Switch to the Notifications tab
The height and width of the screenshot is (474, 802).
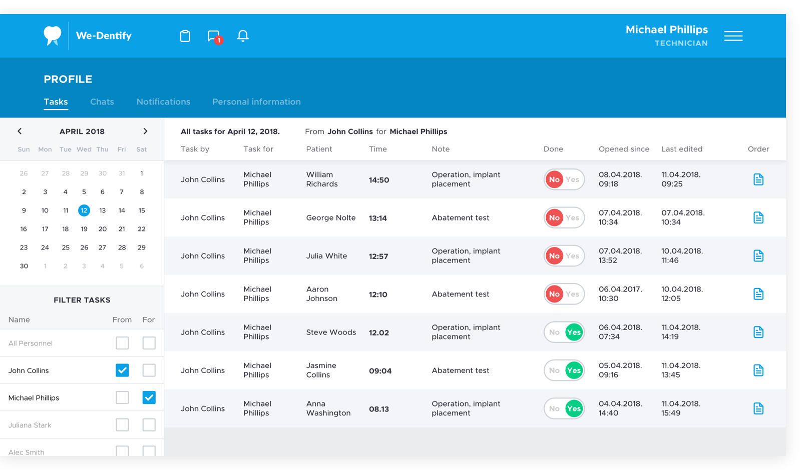[163, 102]
